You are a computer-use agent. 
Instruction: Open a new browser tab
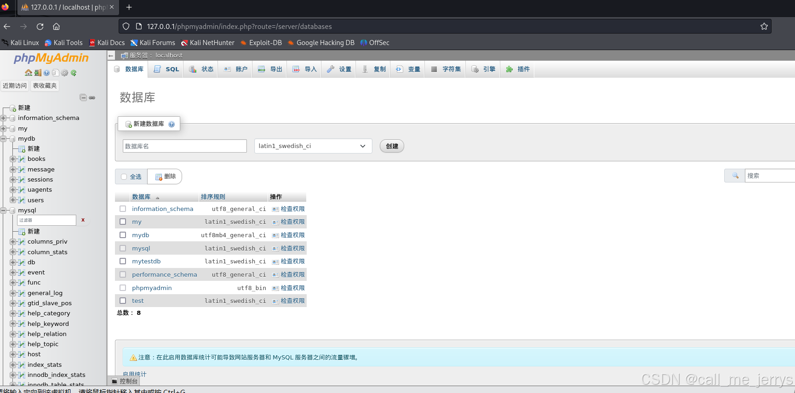tap(129, 7)
